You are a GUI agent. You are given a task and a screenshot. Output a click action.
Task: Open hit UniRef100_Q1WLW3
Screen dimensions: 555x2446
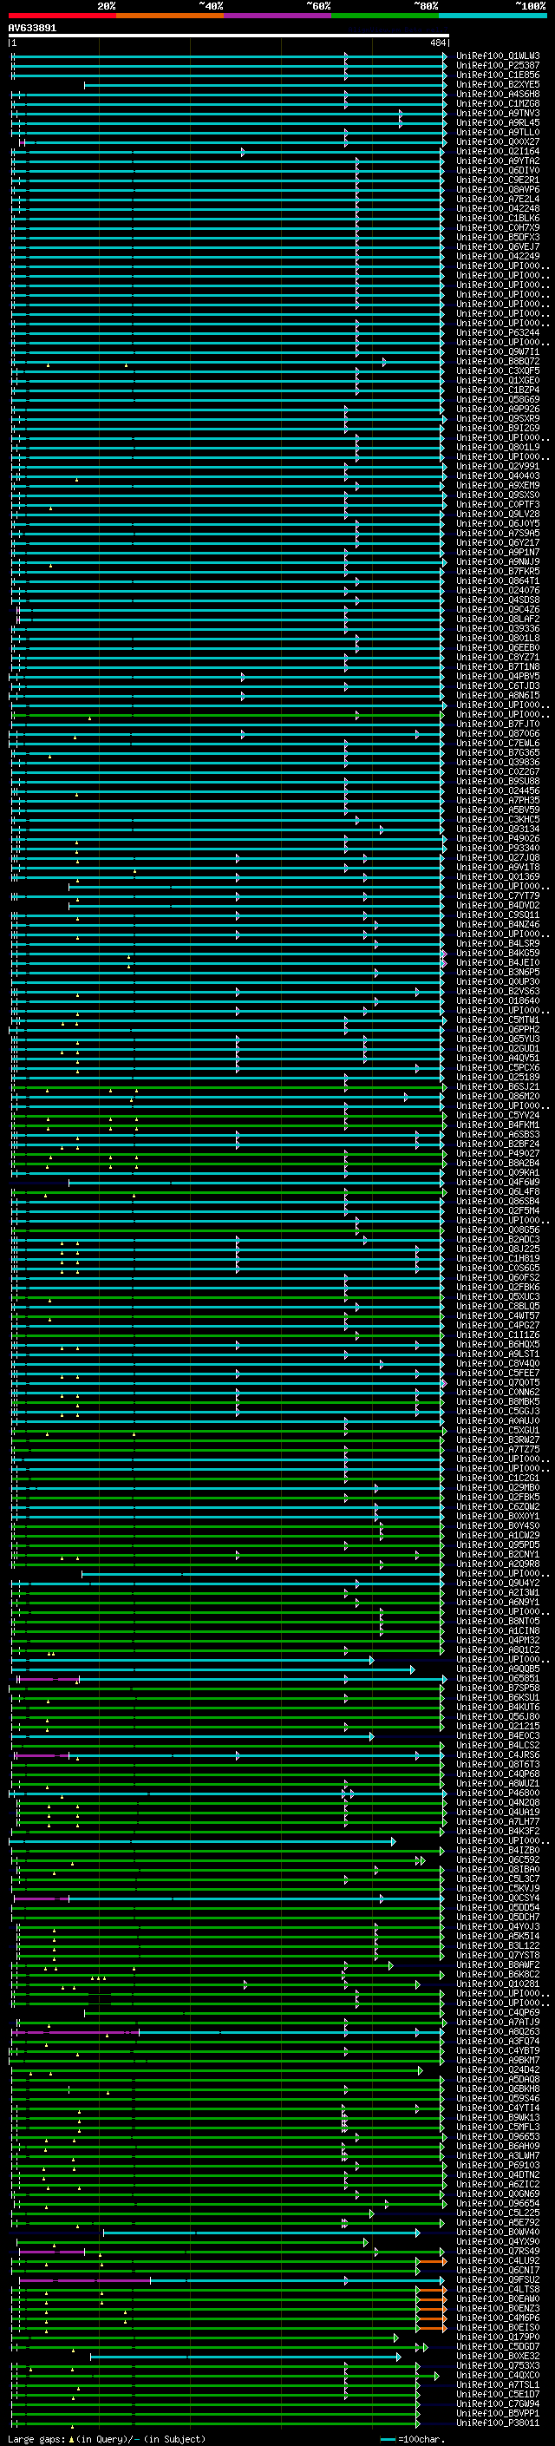(498, 56)
